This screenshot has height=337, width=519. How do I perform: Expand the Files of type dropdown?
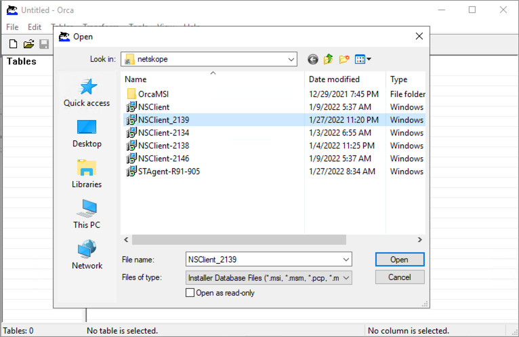346,277
